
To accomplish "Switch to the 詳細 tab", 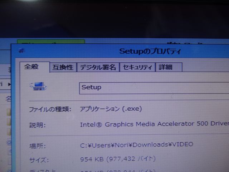I will [x=169, y=67].
